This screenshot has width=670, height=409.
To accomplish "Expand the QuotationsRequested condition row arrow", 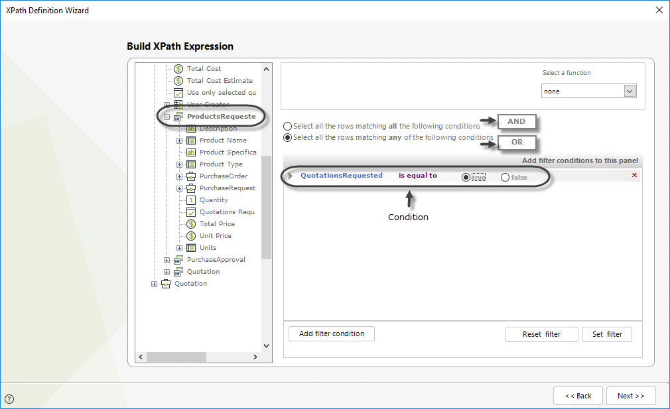I will pos(290,176).
